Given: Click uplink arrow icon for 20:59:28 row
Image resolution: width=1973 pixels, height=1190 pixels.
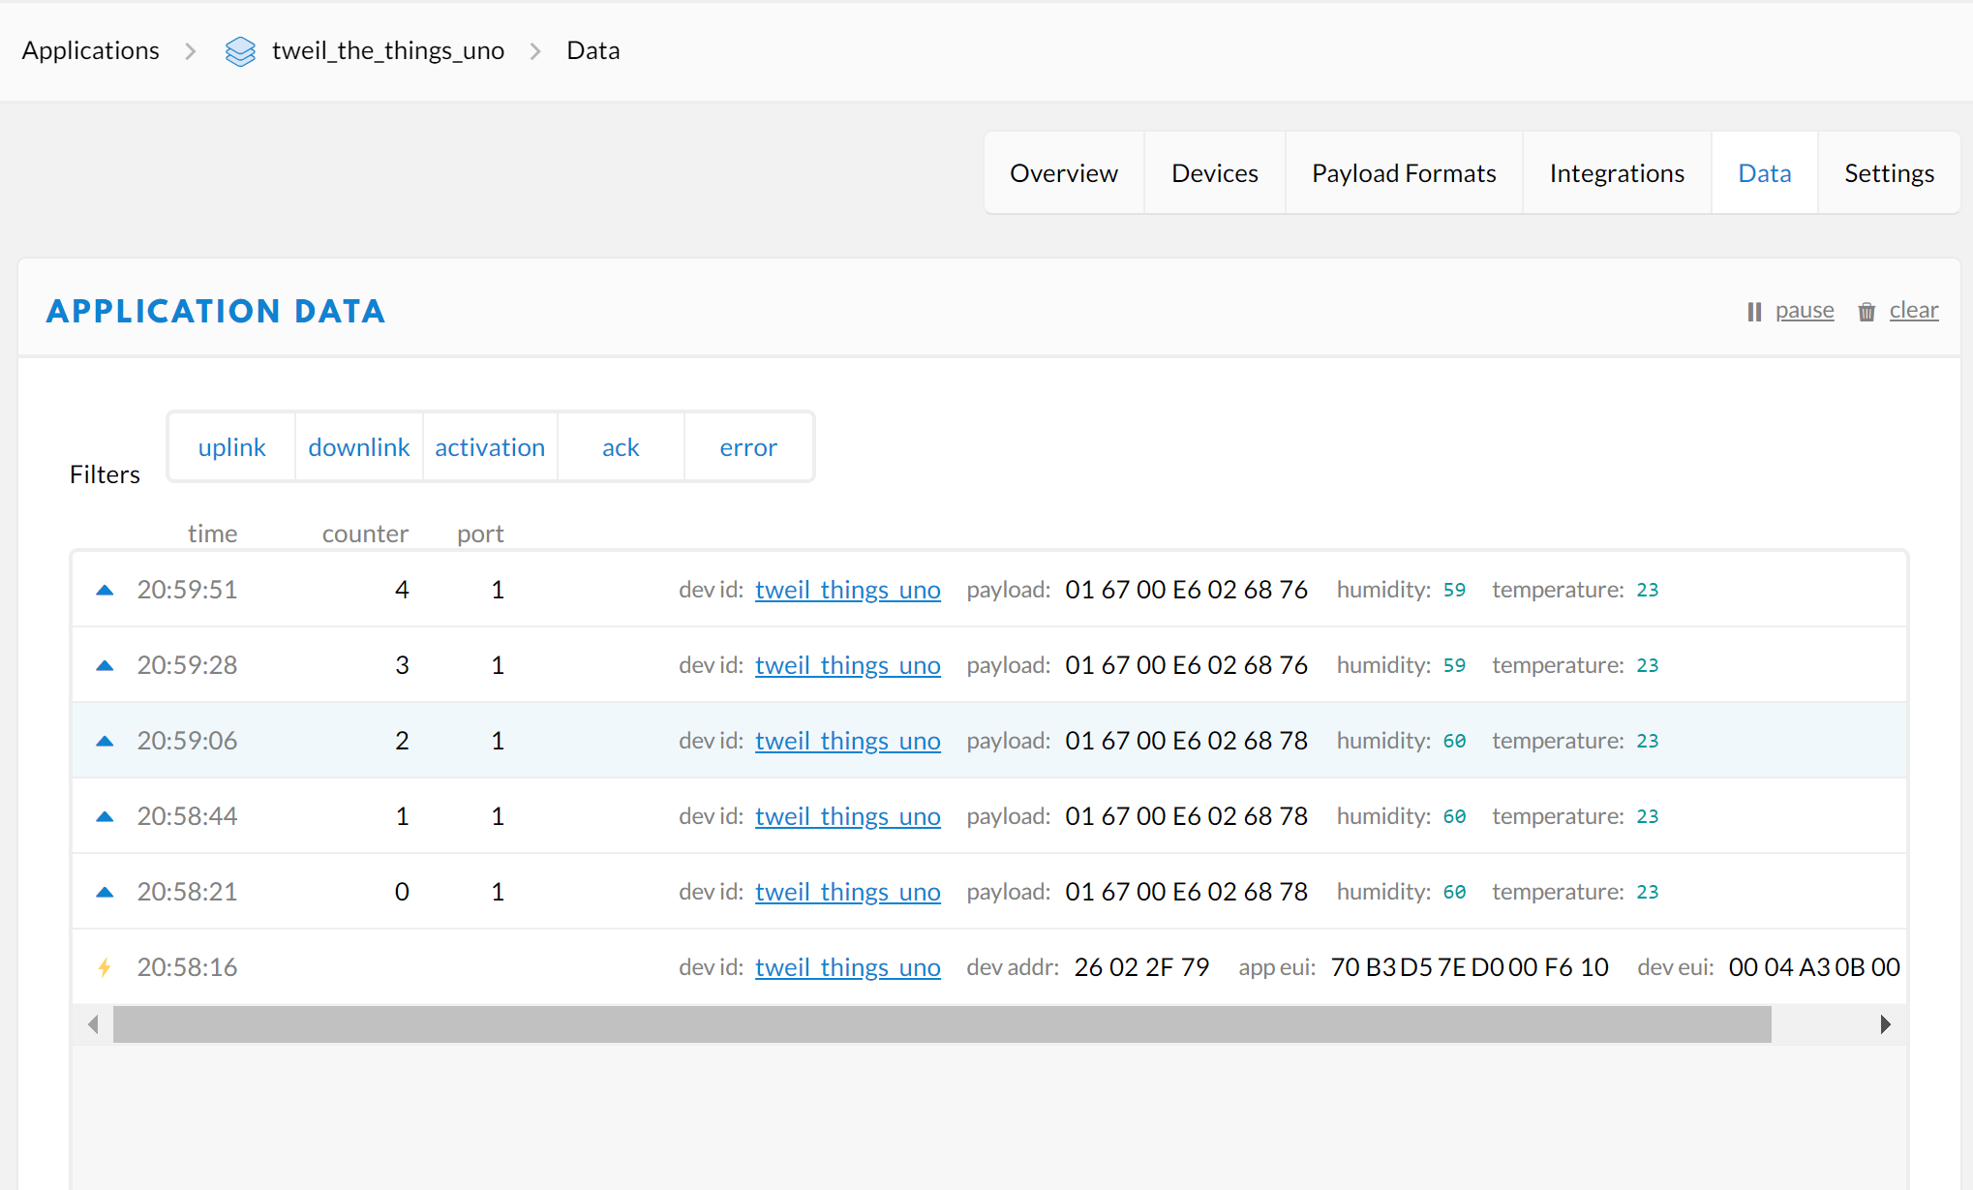Looking at the screenshot, I should click(106, 665).
